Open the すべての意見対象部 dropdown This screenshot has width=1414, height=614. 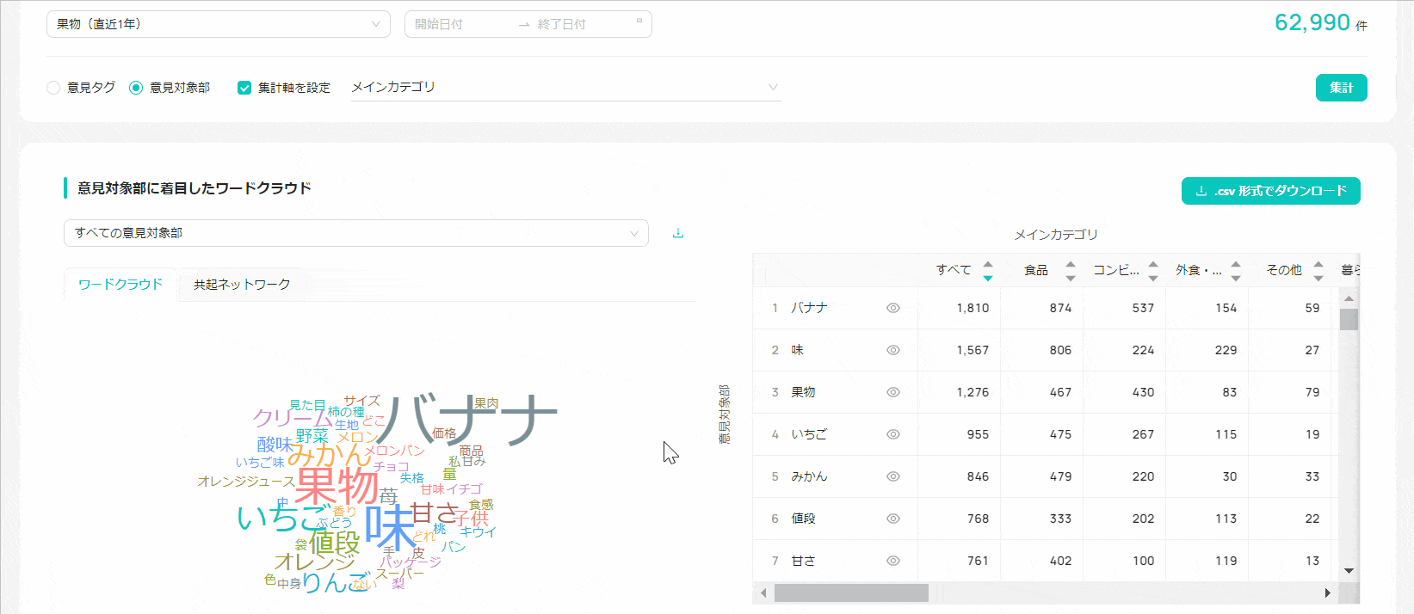point(355,233)
